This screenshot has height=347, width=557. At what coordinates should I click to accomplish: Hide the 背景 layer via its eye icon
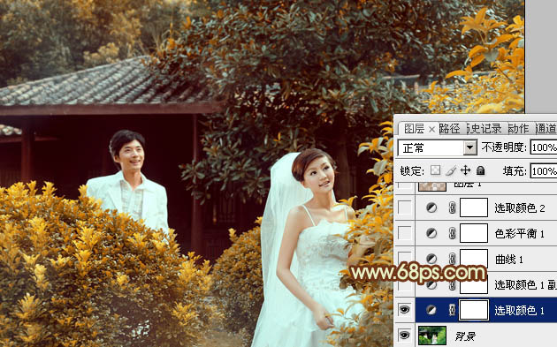click(405, 335)
